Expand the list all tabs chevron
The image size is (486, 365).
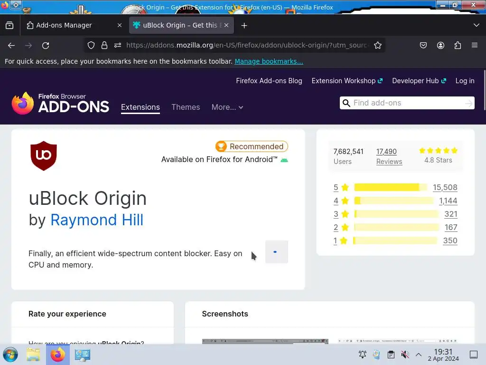click(477, 25)
